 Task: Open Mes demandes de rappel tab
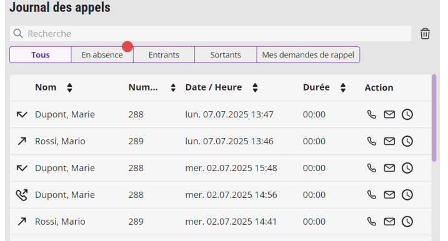point(308,55)
